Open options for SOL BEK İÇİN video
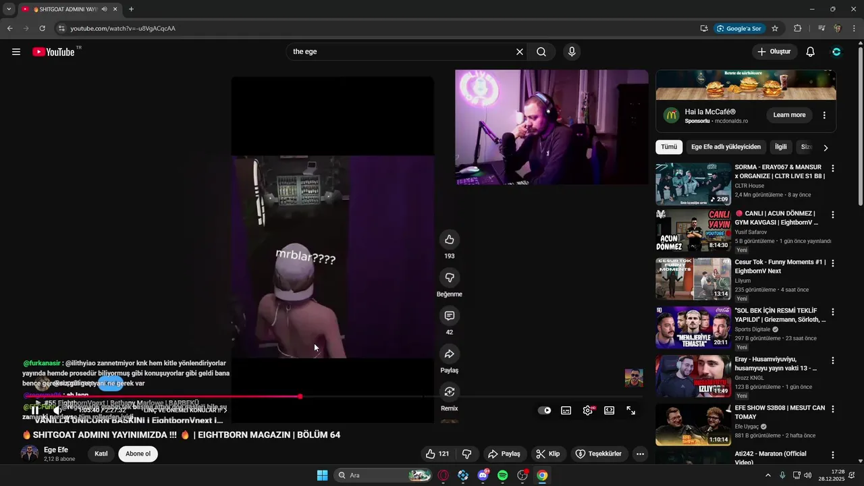This screenshot has width=864, height=486. (832, 312)
